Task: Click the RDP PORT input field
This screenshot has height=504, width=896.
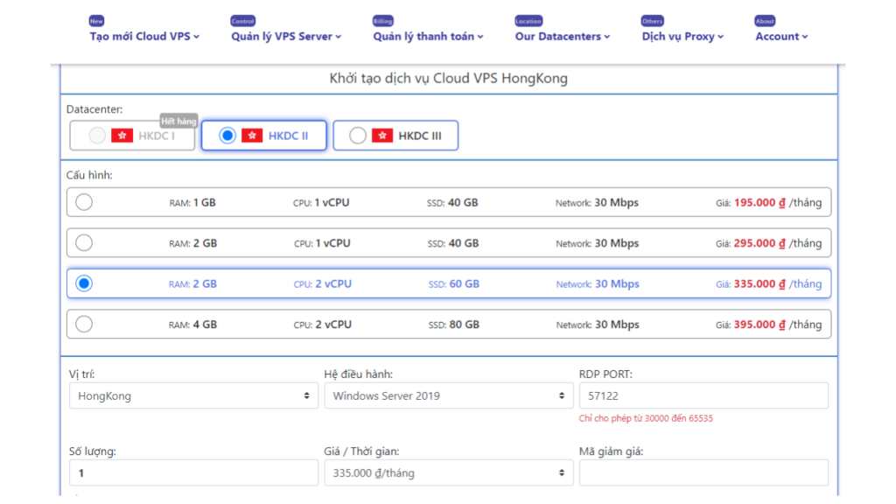Action: [x=704, y=395]
